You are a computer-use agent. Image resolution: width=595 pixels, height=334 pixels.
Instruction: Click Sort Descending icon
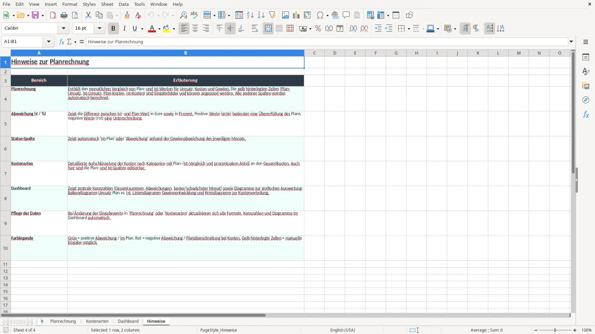[x=261, y=15]
